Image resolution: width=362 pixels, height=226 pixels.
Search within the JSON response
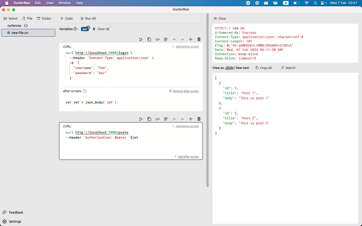tap(288, 68)
